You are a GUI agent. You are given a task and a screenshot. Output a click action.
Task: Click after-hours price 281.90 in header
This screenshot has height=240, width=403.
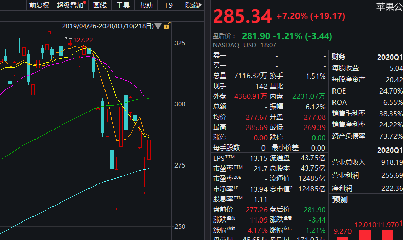tap(256, 36)
